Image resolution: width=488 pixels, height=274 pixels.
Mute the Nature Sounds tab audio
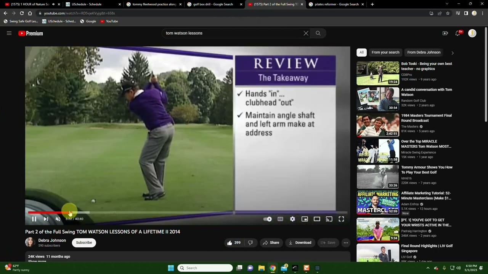click(53, 4)
